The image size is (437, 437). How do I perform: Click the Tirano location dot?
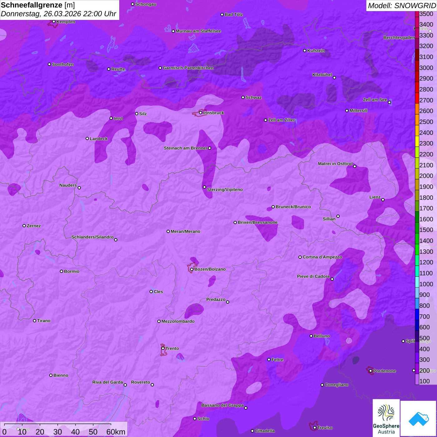point(35,321)
